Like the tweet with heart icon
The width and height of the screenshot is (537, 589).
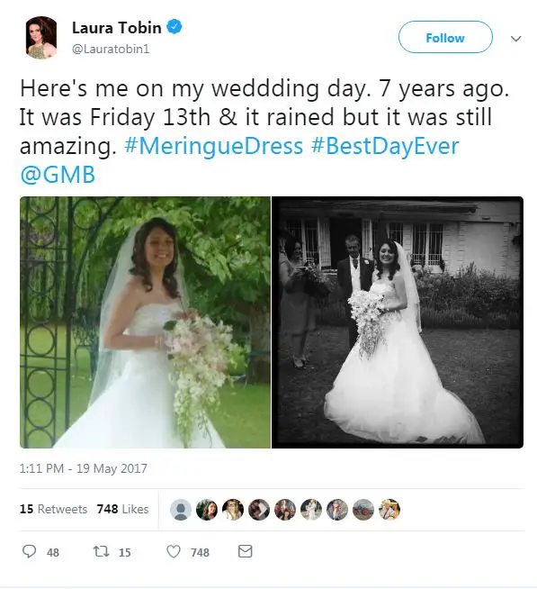(174, 551)
